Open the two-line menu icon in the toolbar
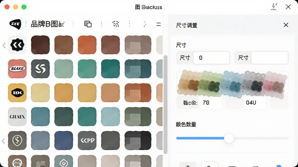 coord(159,24)
